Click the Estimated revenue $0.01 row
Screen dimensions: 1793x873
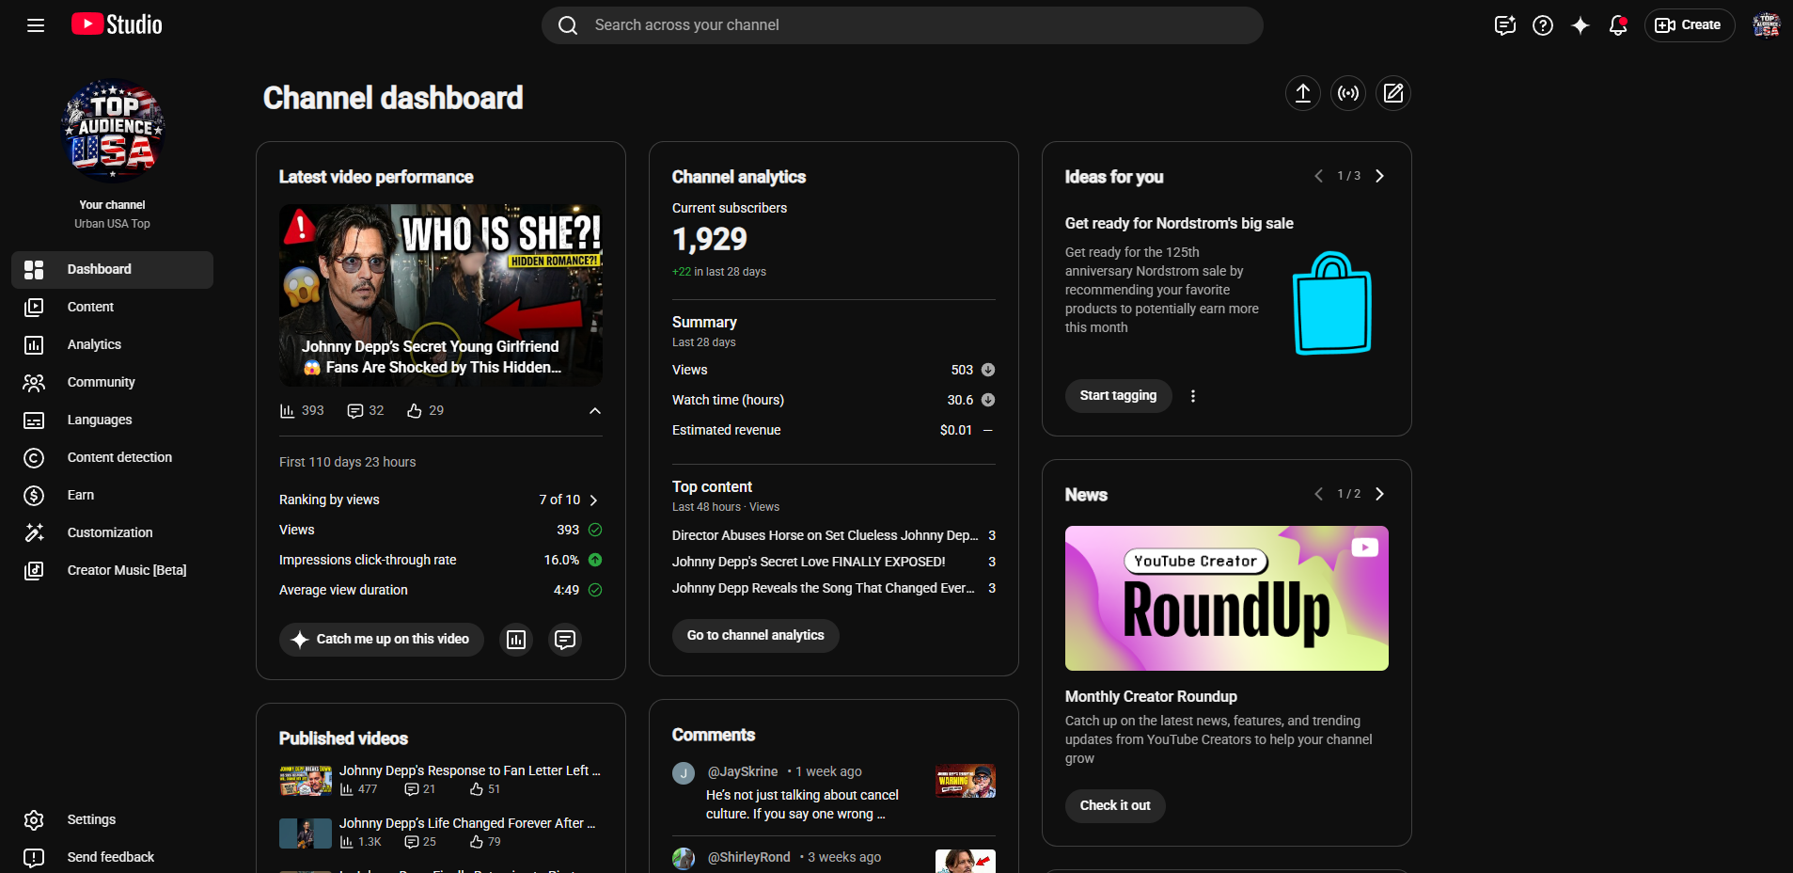834,430
